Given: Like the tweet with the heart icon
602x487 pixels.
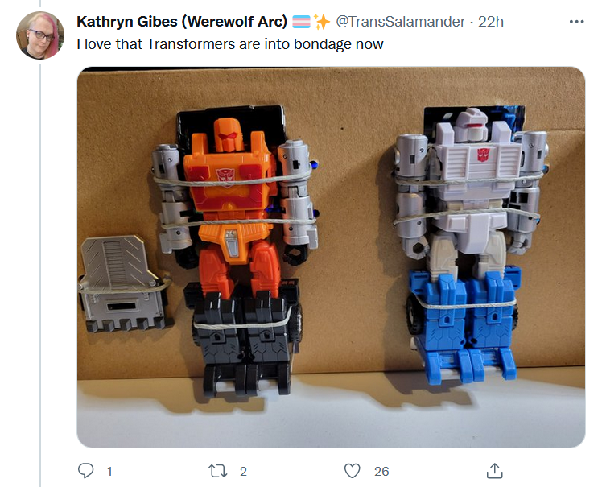Looking at the screenshot, I should coord(352,471).
